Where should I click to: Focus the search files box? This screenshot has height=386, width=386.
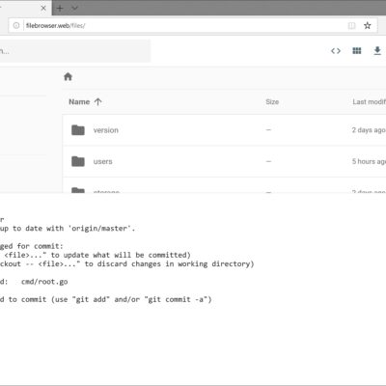pos(74,51)
